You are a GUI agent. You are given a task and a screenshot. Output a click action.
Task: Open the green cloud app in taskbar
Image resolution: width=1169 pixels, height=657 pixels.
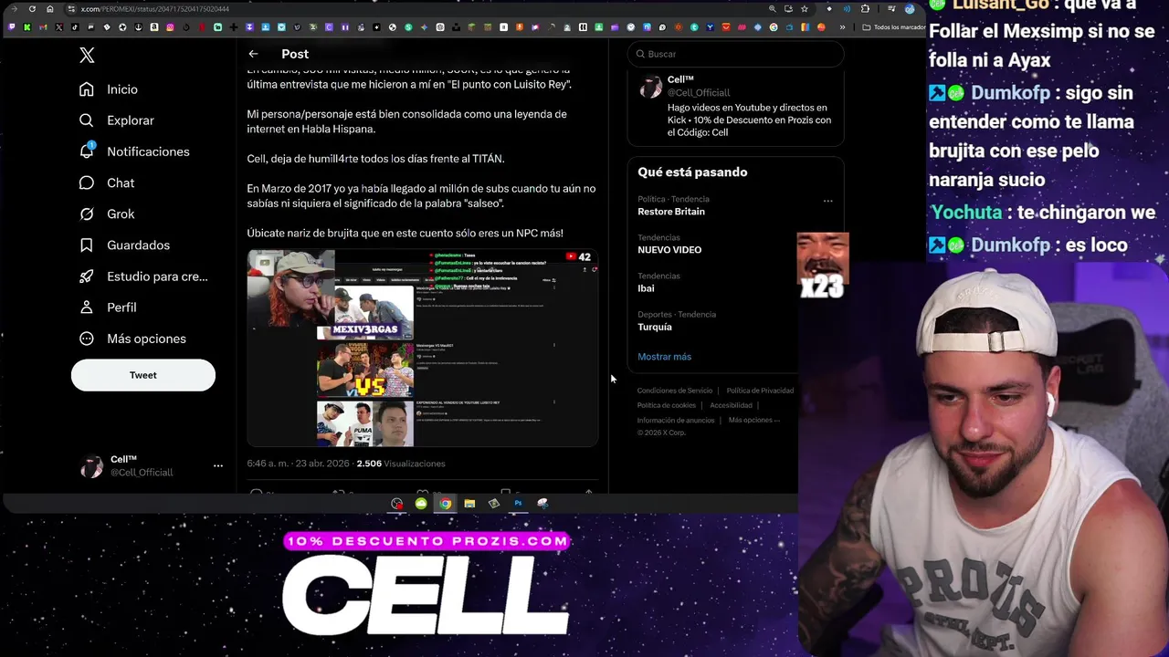(421, 504)
